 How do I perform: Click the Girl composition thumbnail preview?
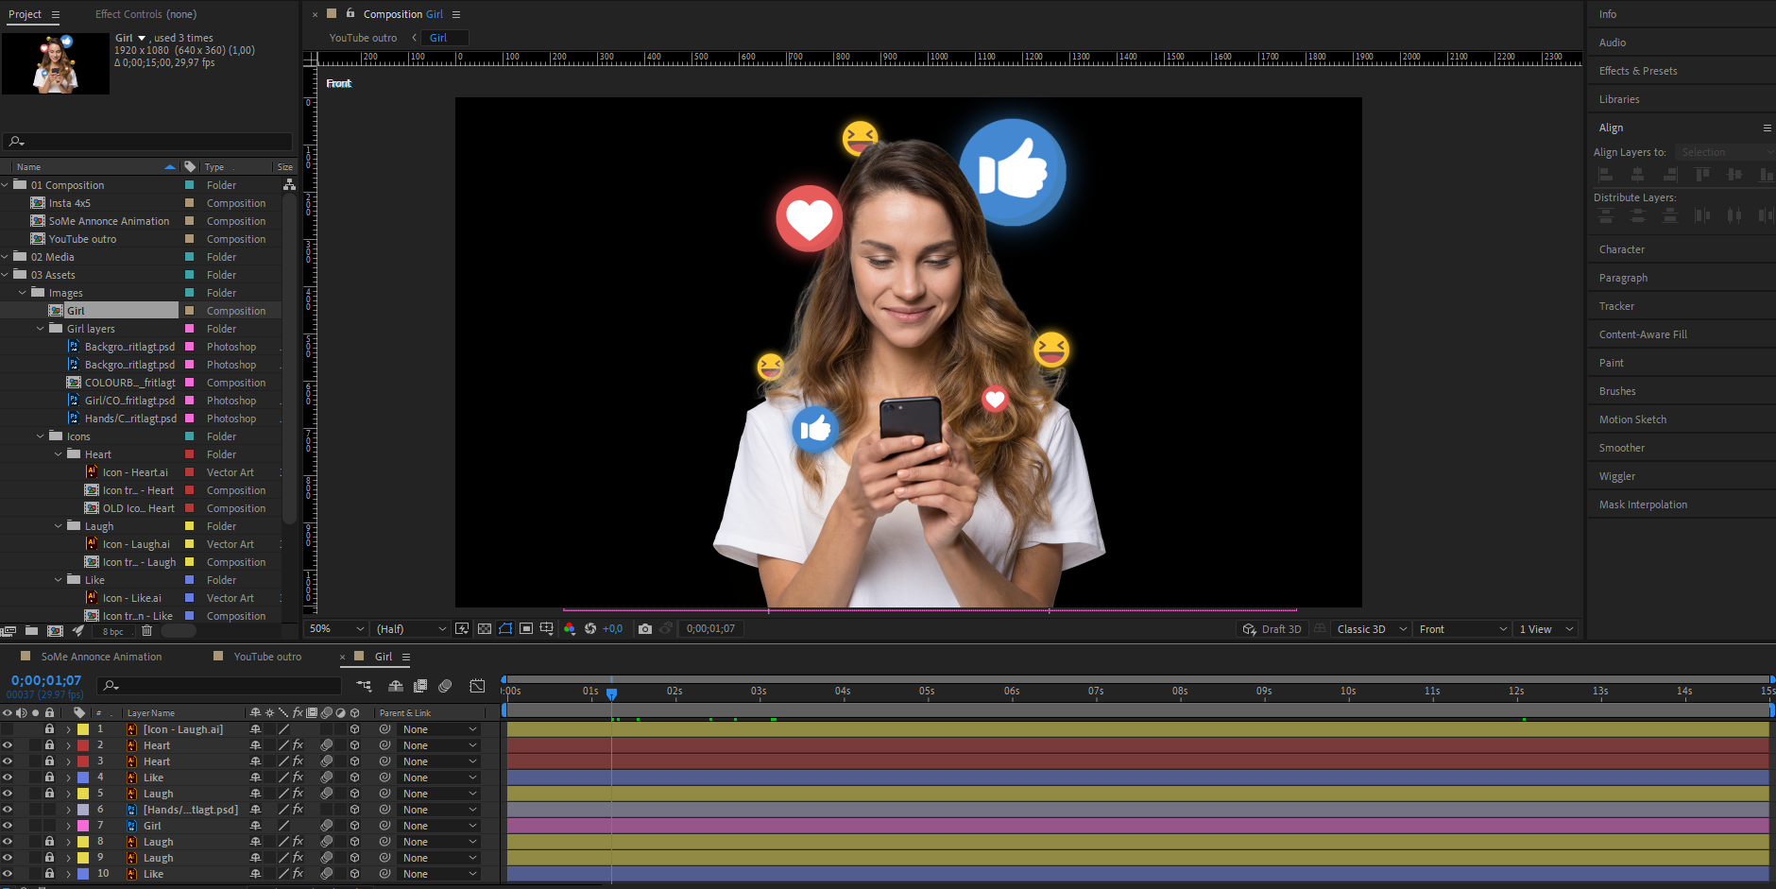point(56,63)
